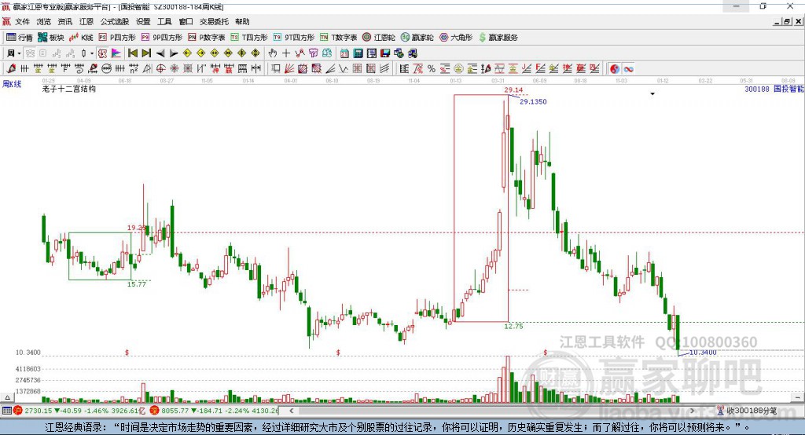Open Shanghai index 沪 status icon
The width and height of the screenshot is (805, 435).
18,411
